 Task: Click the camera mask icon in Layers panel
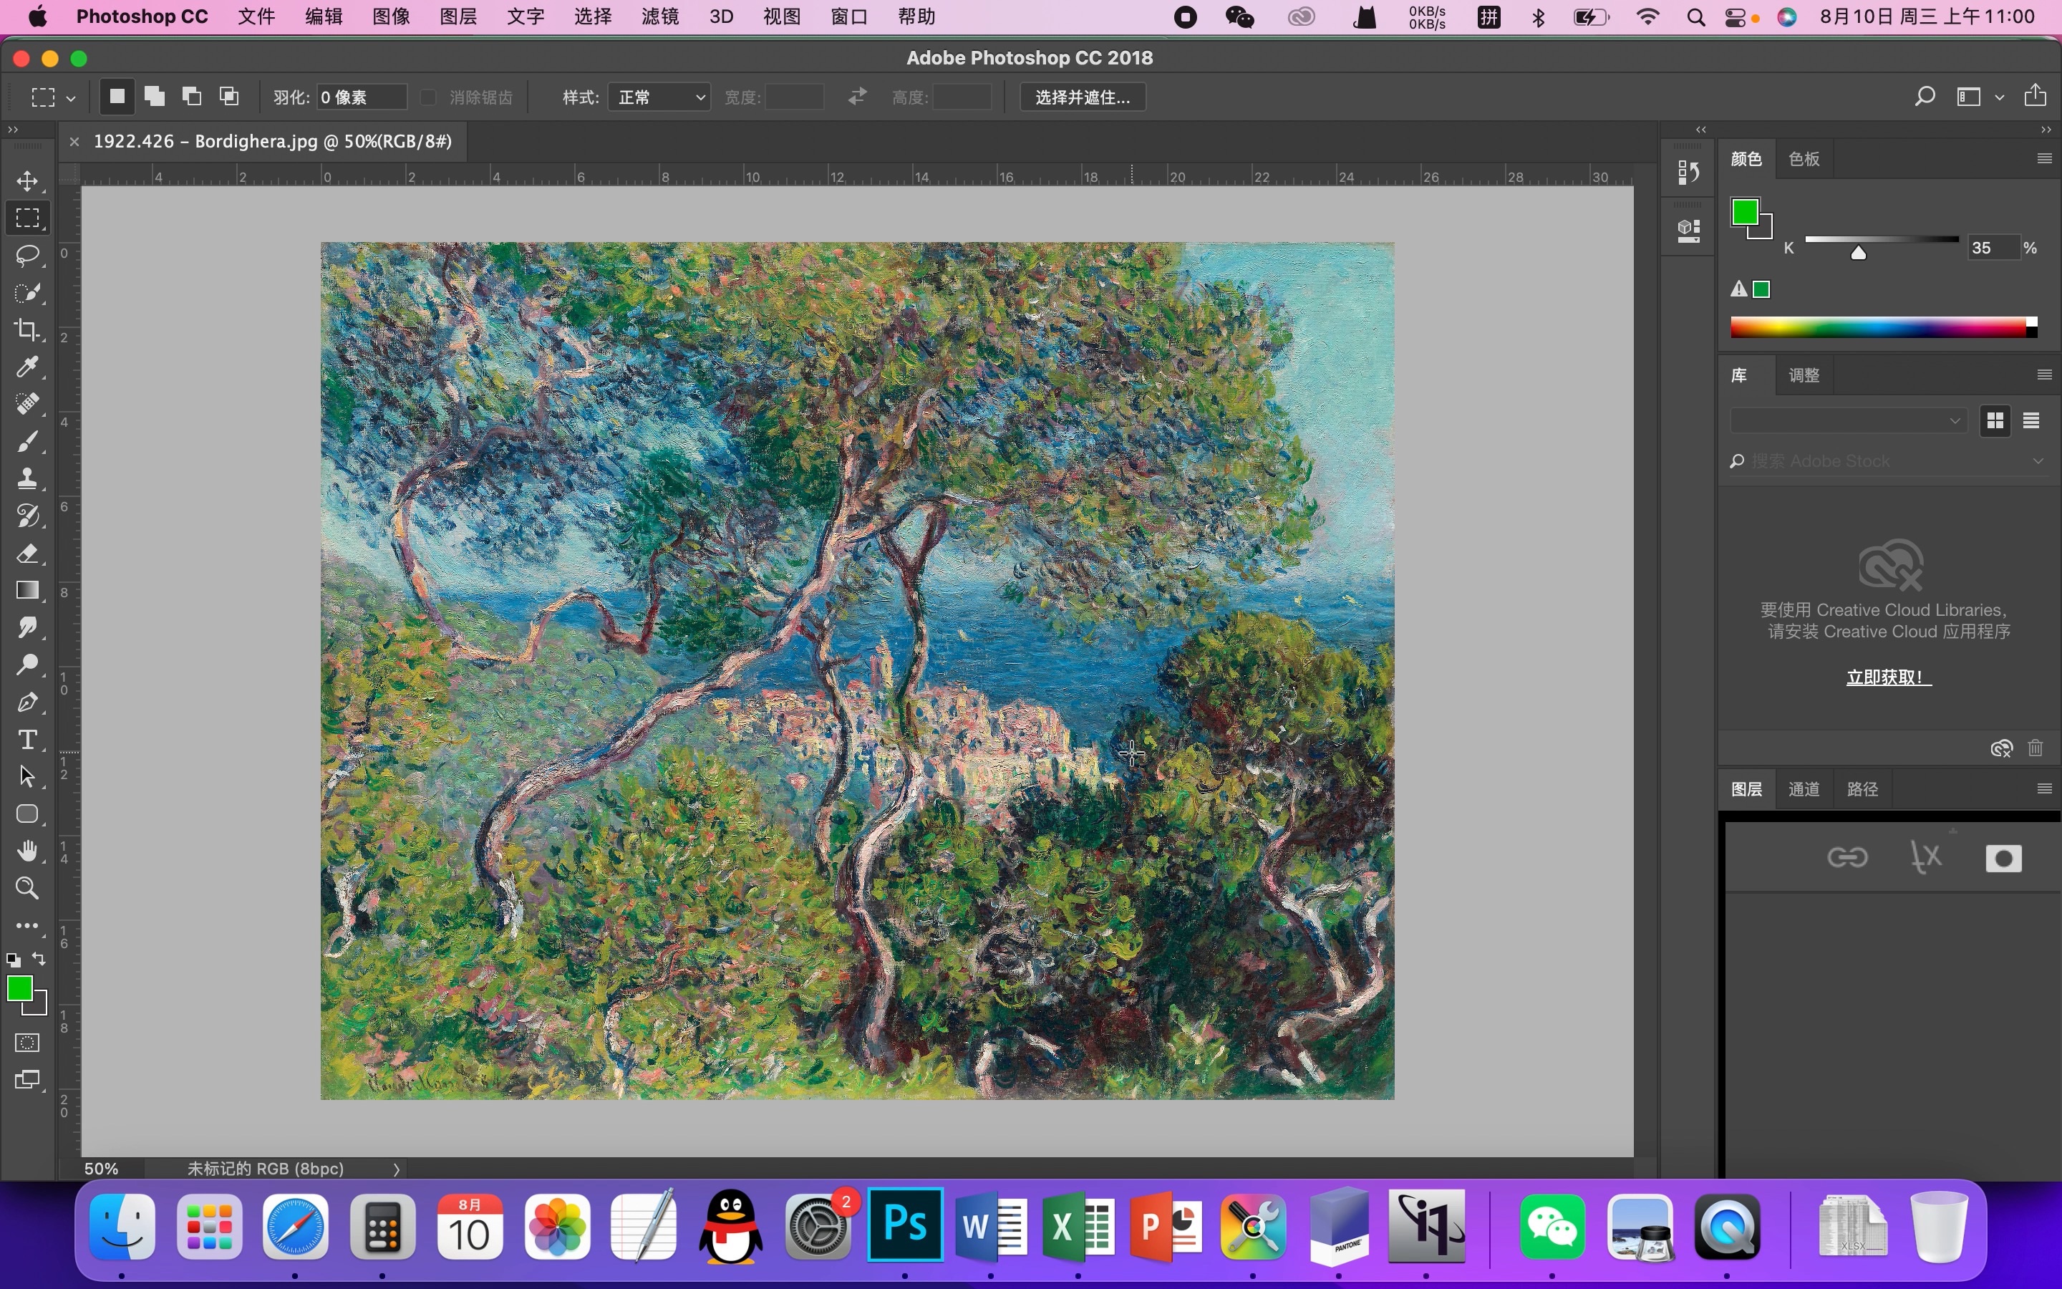(2003, 859)
